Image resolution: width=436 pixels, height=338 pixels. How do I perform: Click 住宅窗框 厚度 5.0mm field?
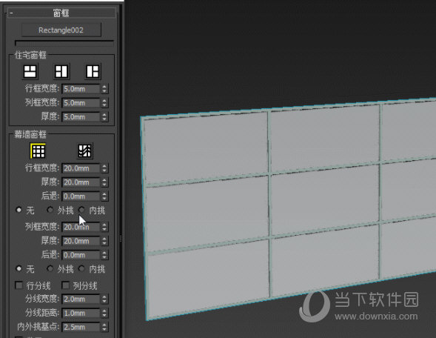(x=81, y=117)
